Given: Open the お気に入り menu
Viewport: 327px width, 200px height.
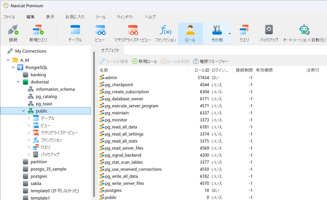Looking at the screenshot, I should 75,17.
